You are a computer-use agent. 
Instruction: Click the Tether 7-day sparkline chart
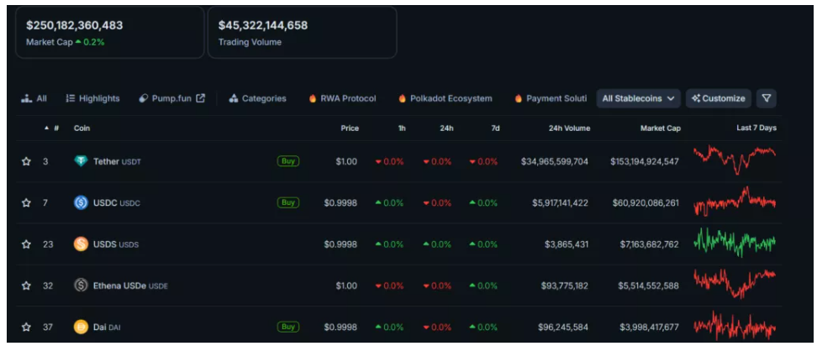pos(735,159)
